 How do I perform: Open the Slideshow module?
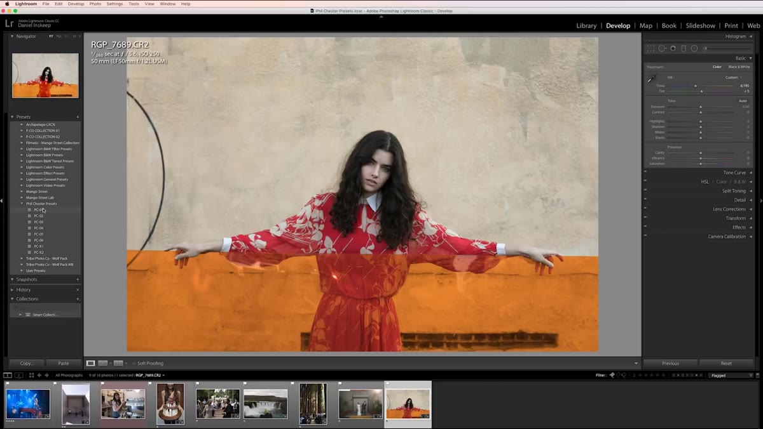coord(700,25)
